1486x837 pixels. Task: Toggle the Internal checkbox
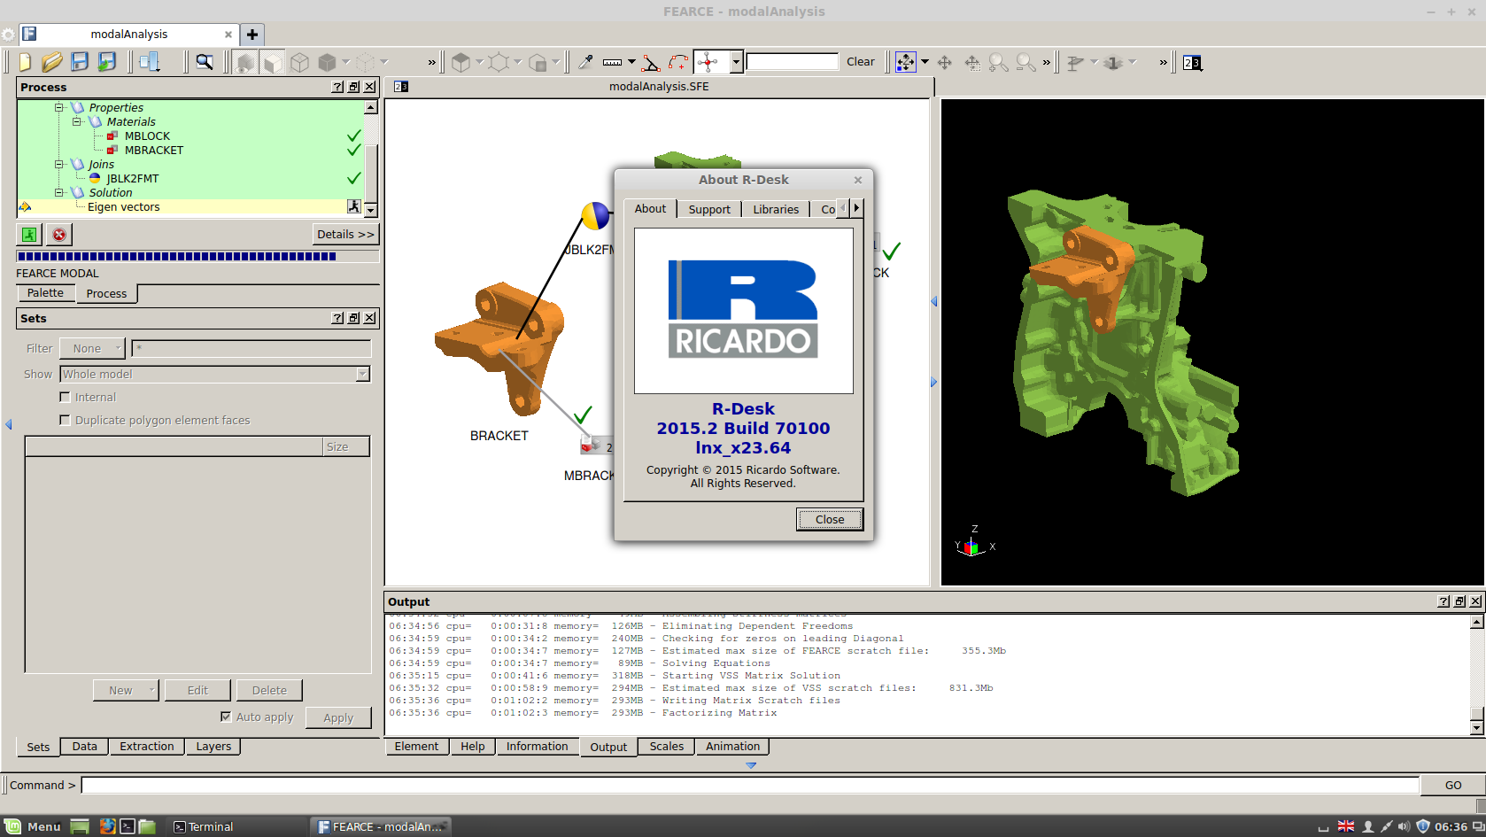pyautogui.click(x=65, y=397)
